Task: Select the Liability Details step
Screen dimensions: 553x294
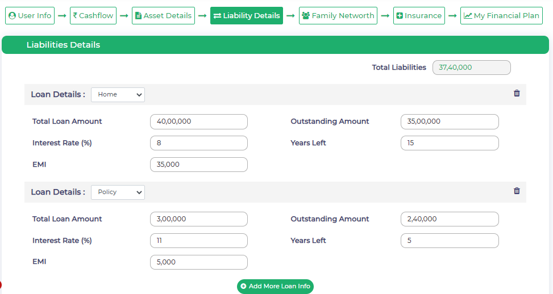Action: click(x=247, y=16)
